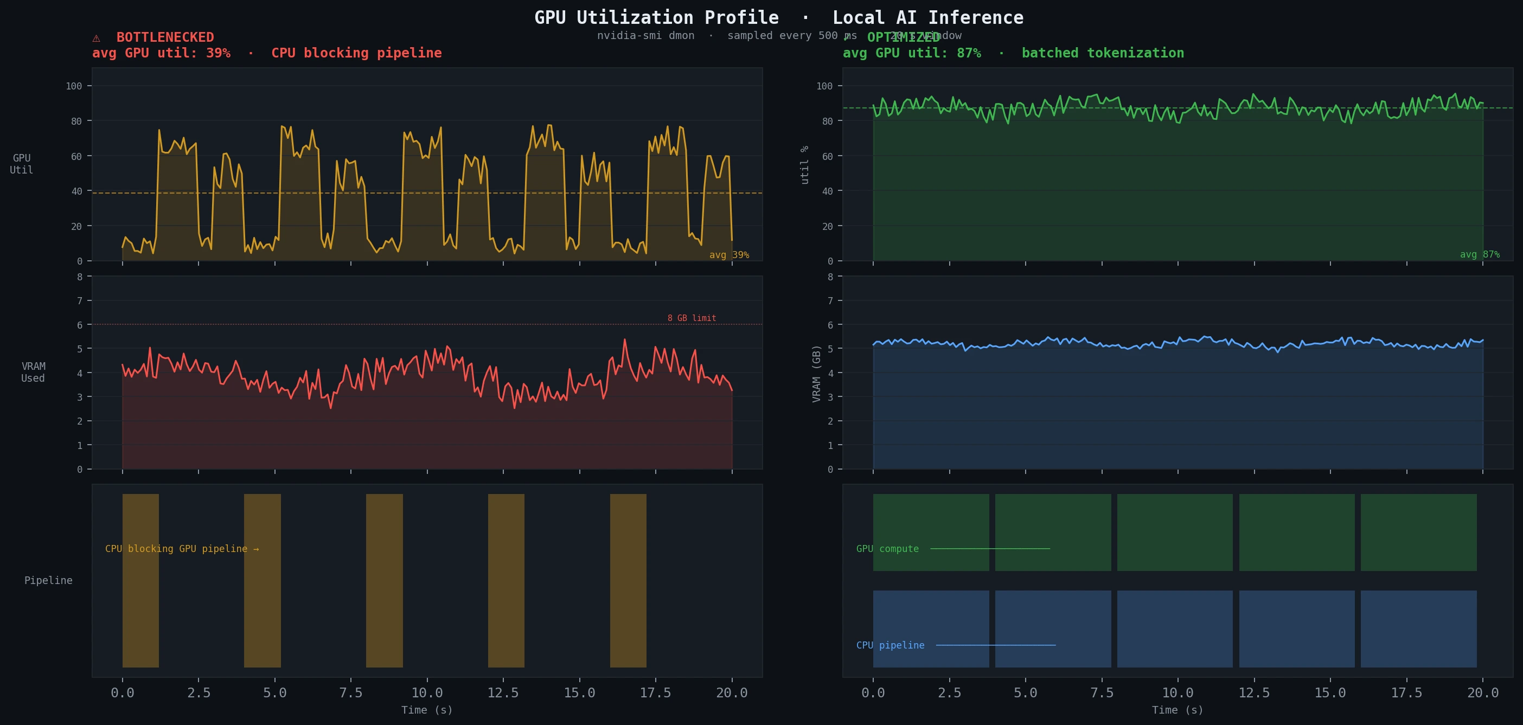The width and height of the screenshot is (1523, 725).
Task: Click the 'CPU pipeline' legend entry
Action: tap(891, 645)
